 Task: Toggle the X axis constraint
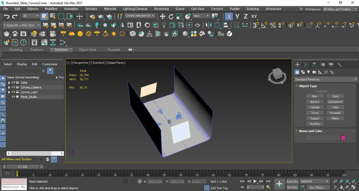point(229,16)
